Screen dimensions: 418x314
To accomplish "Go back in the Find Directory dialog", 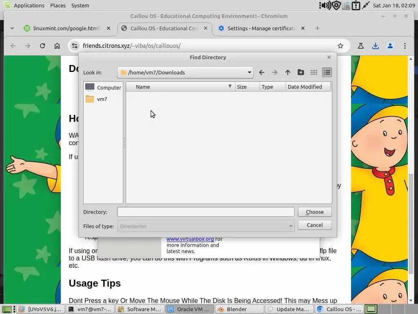I will coord(262,72).
